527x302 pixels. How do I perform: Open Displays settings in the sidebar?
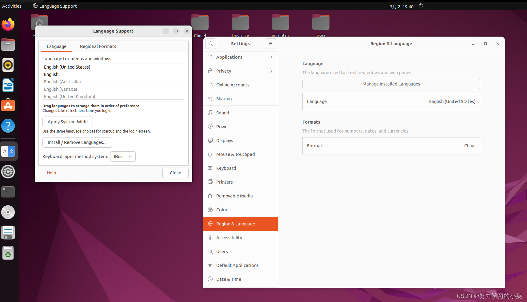[225, 140]
